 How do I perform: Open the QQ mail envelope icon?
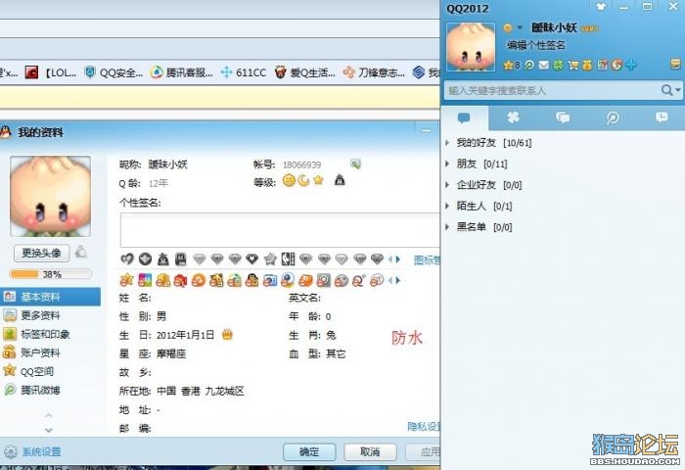543,66
